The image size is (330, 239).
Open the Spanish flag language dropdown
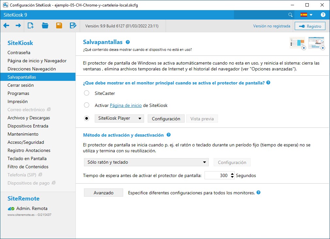306,15
